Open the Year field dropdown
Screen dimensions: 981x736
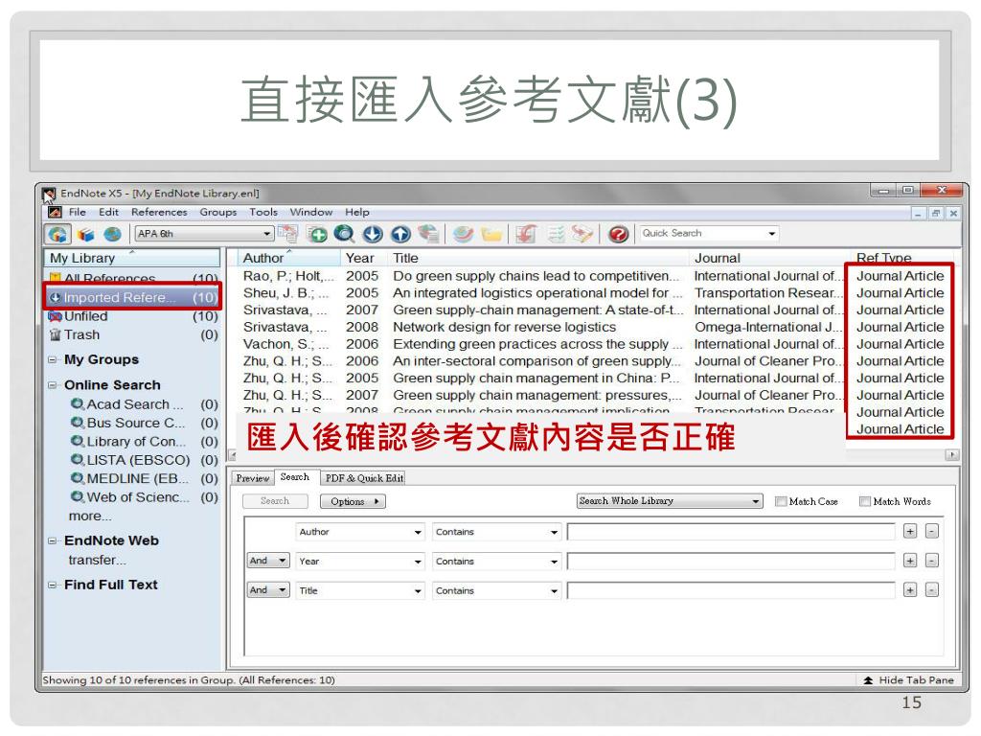pyautogui.click(x=360, y=562)
